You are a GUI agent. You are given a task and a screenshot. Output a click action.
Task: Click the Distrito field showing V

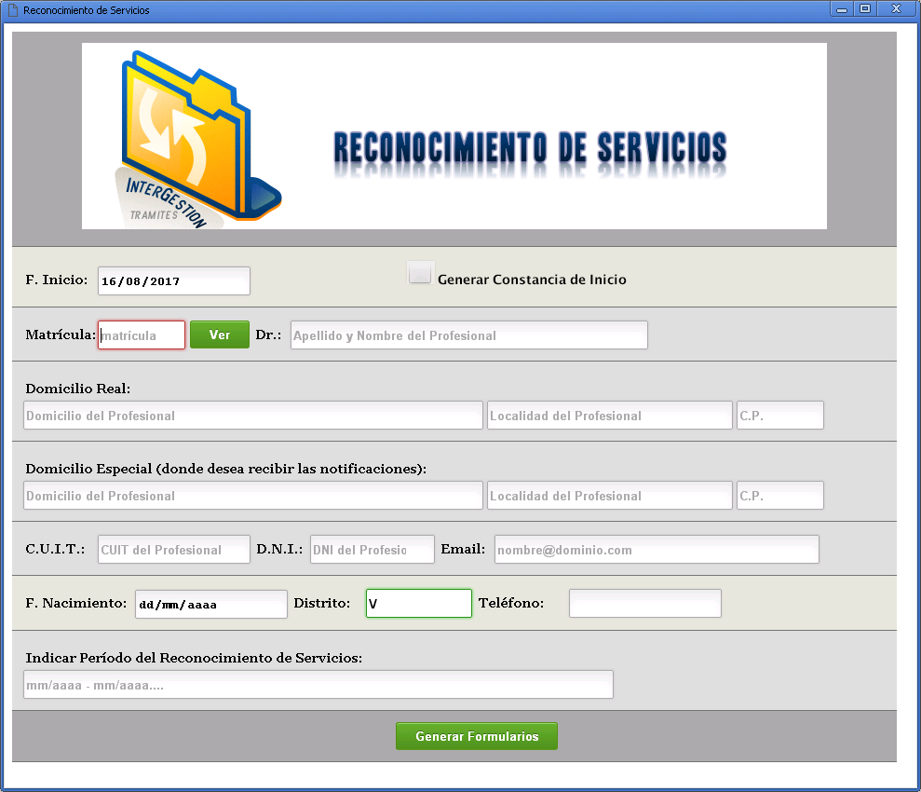[419, 604]
